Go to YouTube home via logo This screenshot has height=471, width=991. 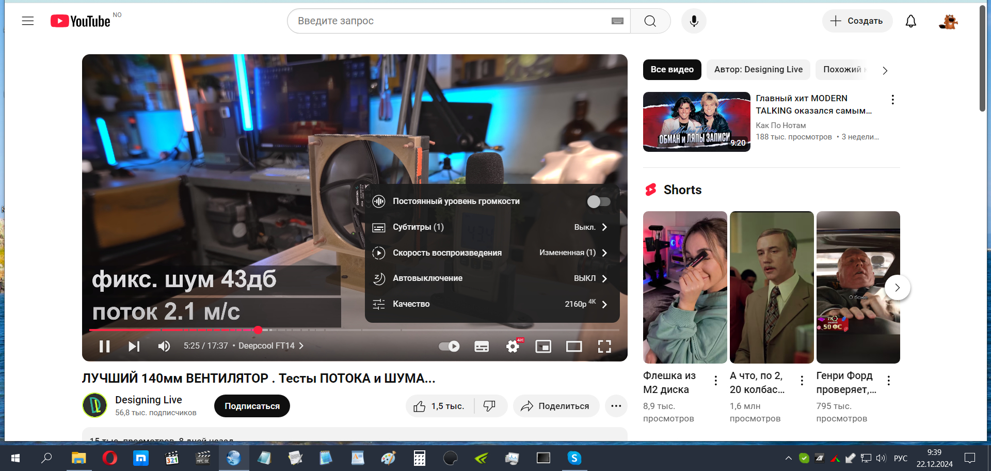pos(81,21)
